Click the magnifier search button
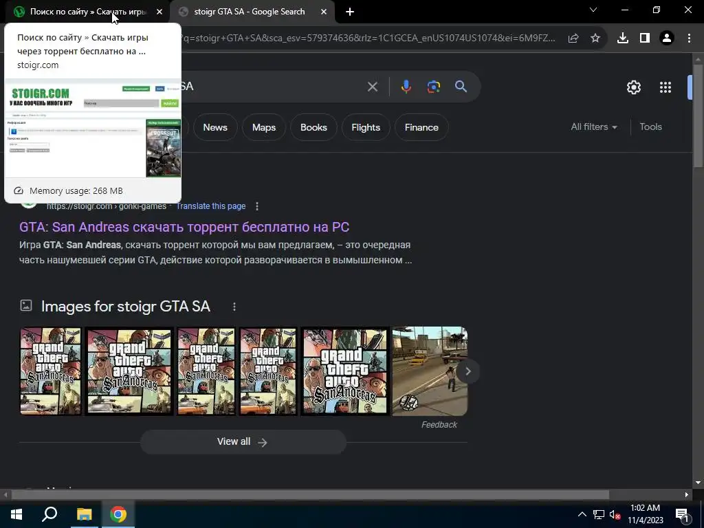The image size is (704, 528). (461, 86)
